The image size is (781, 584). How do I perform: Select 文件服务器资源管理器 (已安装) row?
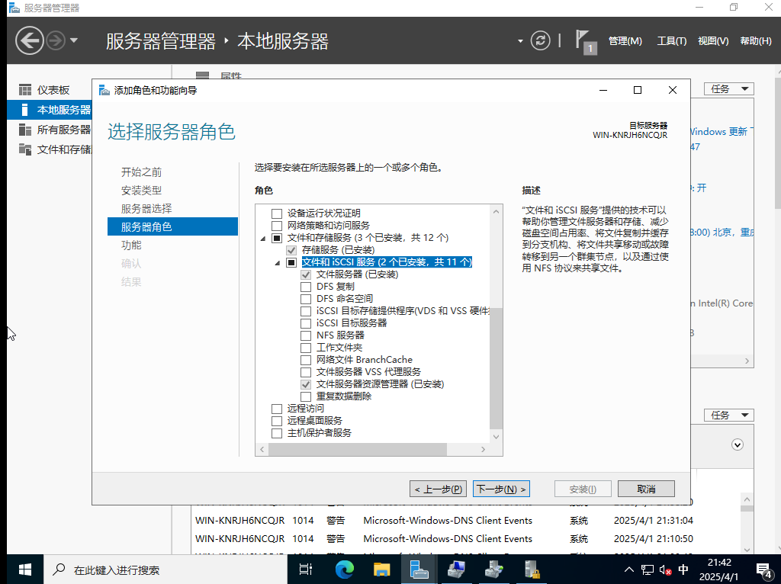(x=380, y=383)
